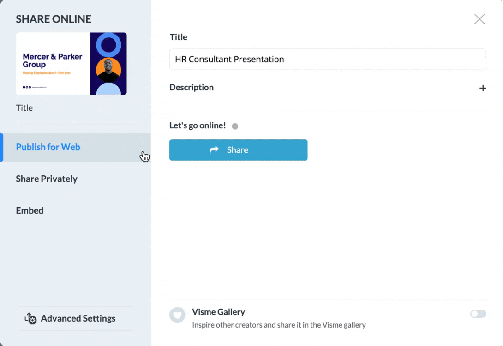Click the Title text under the thumbnail
This screenshot has height=346, width=503.
24,108
